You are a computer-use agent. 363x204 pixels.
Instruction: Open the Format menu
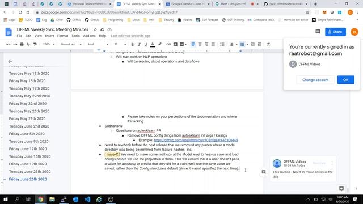coord(62,36)
